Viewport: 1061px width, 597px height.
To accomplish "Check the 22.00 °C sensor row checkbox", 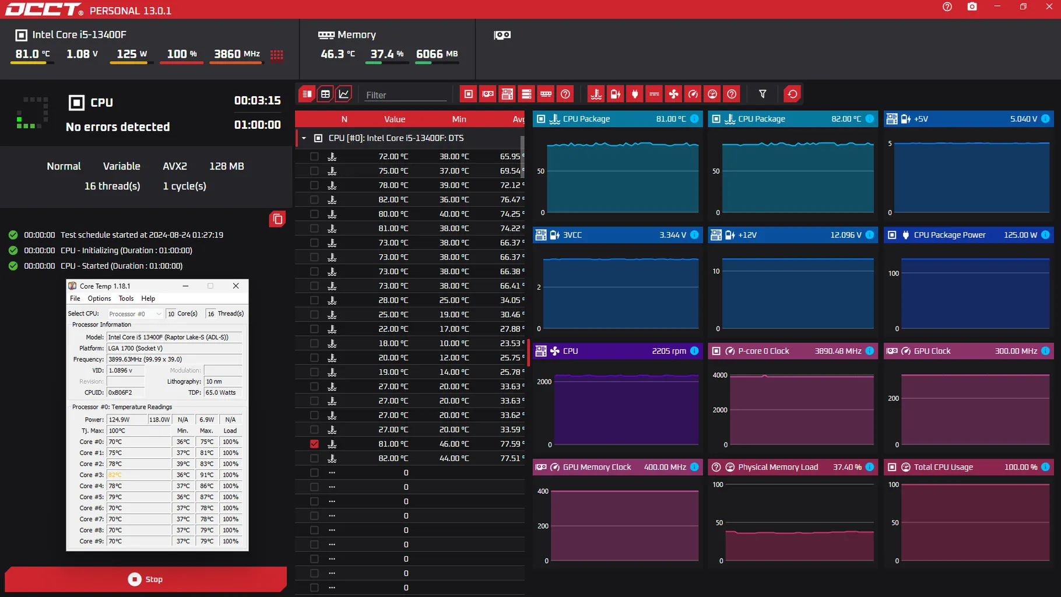I will pos(314,329).
